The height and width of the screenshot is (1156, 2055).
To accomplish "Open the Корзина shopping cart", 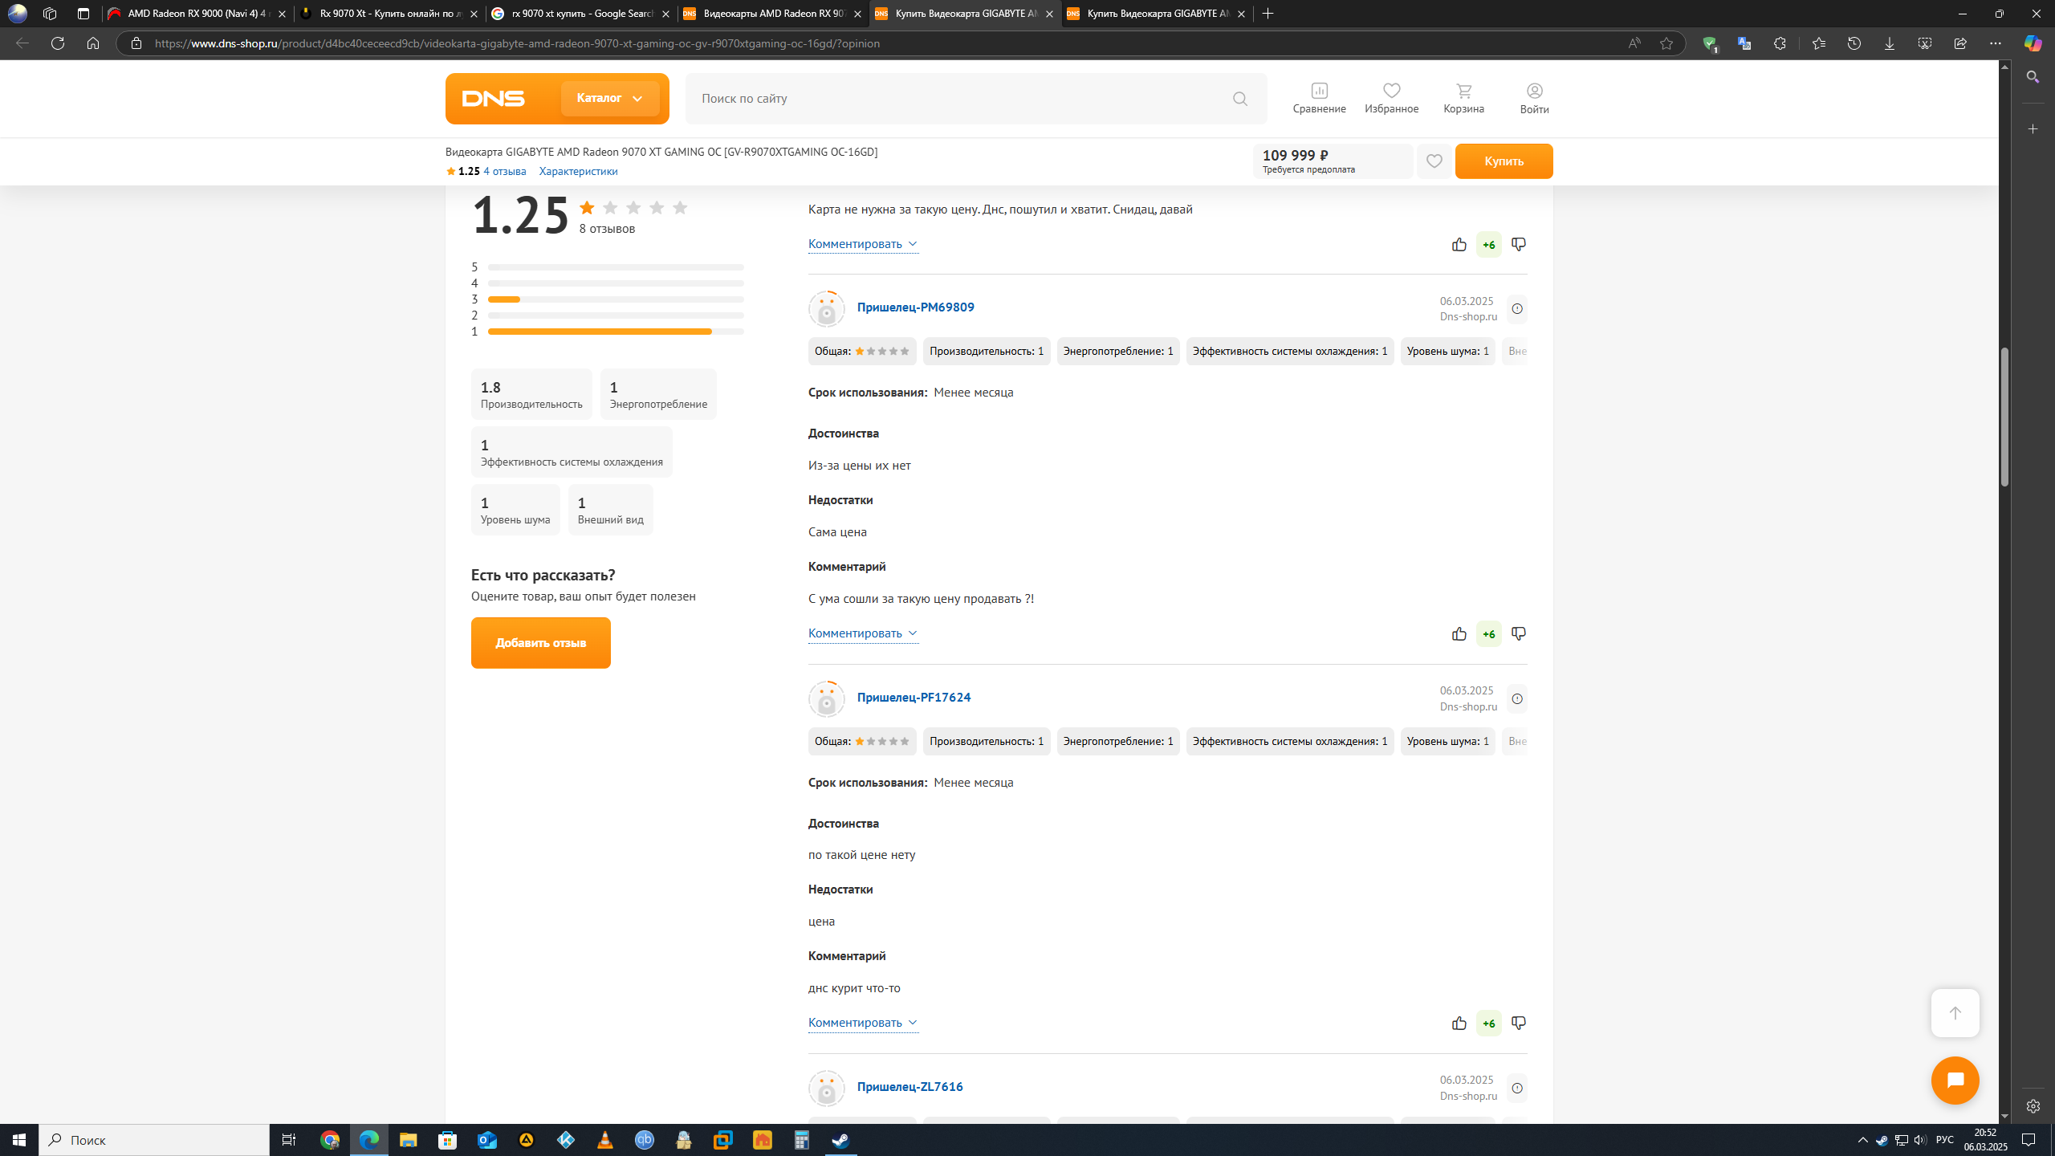I will click(x=1463, y=98).
